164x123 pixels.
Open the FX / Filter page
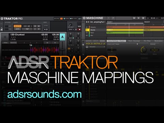(147, 41)
